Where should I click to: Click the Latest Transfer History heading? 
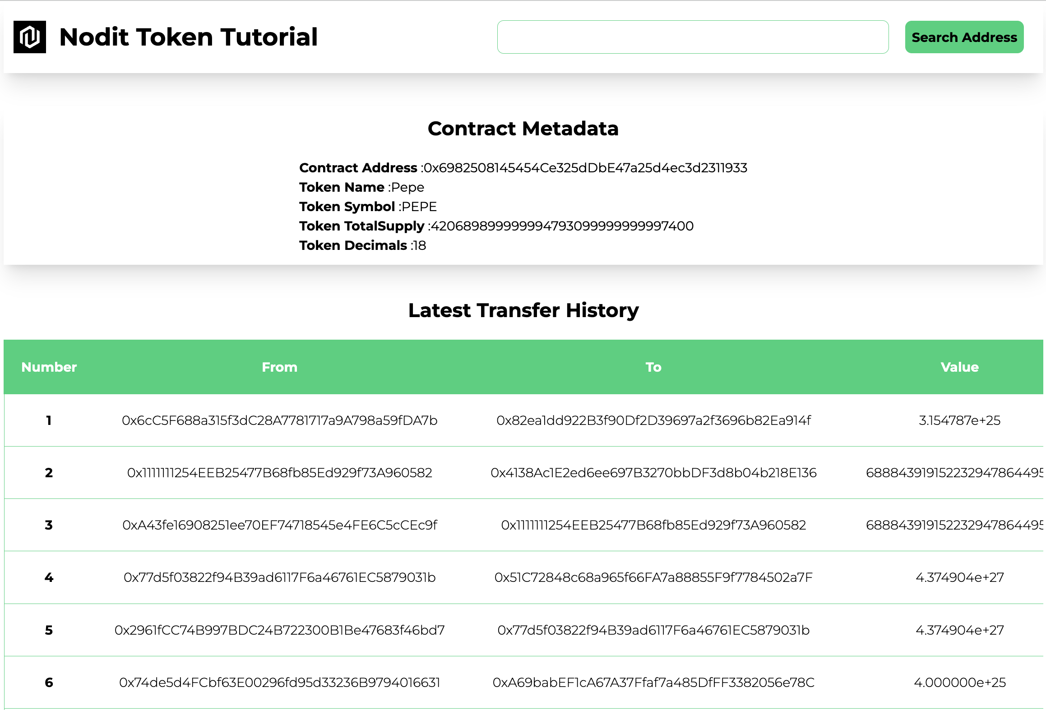coord(523,310)
